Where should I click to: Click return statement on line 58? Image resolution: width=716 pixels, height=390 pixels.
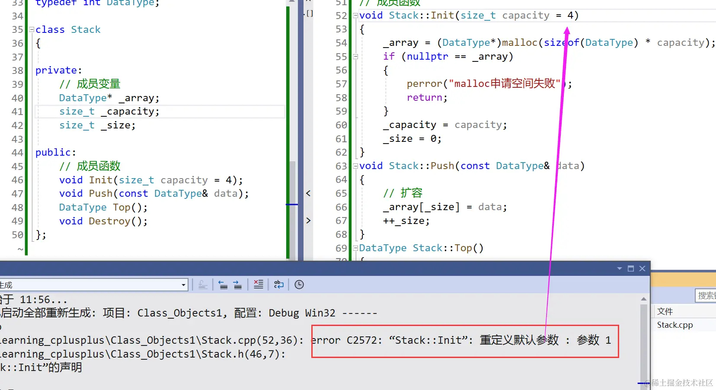pos(427,98)
